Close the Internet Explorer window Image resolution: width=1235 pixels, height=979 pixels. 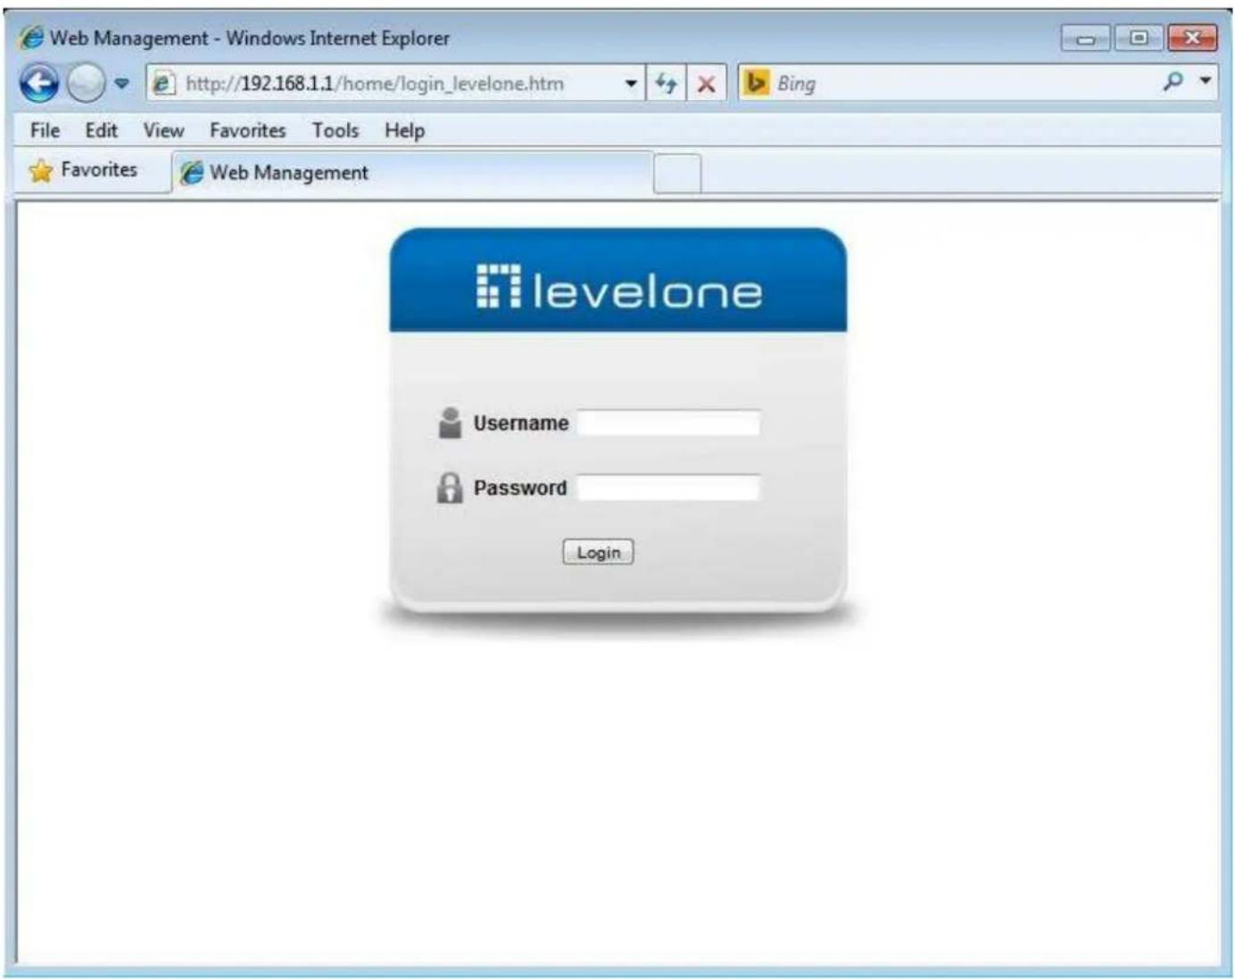1193,38
